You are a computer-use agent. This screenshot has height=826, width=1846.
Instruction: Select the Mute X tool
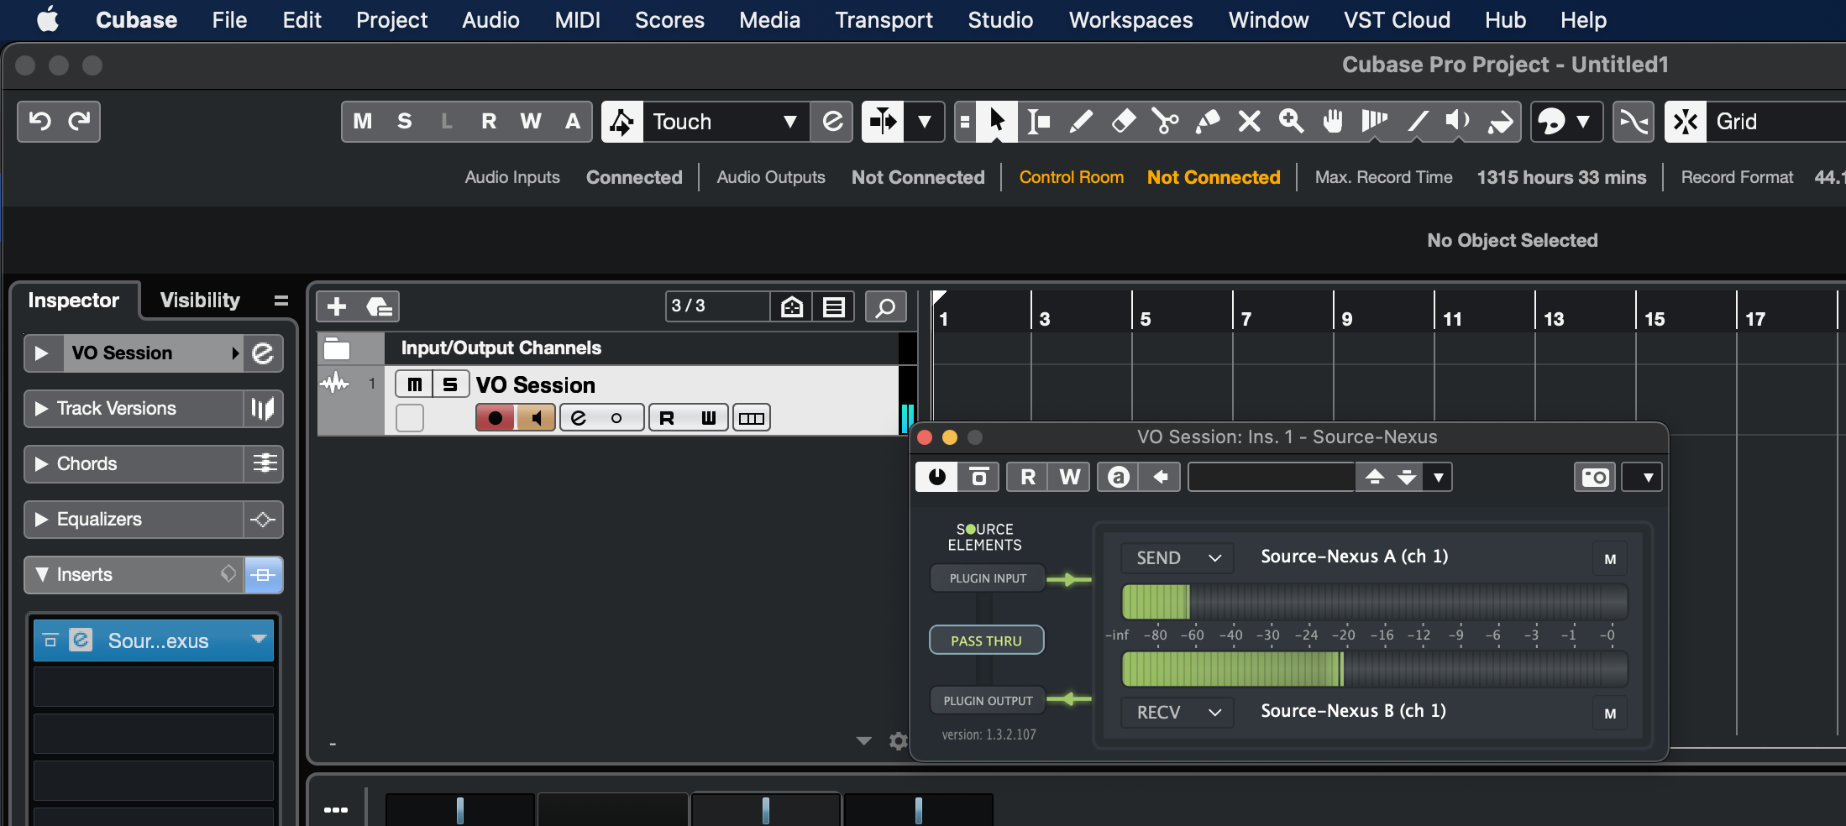pos(1249,122)
